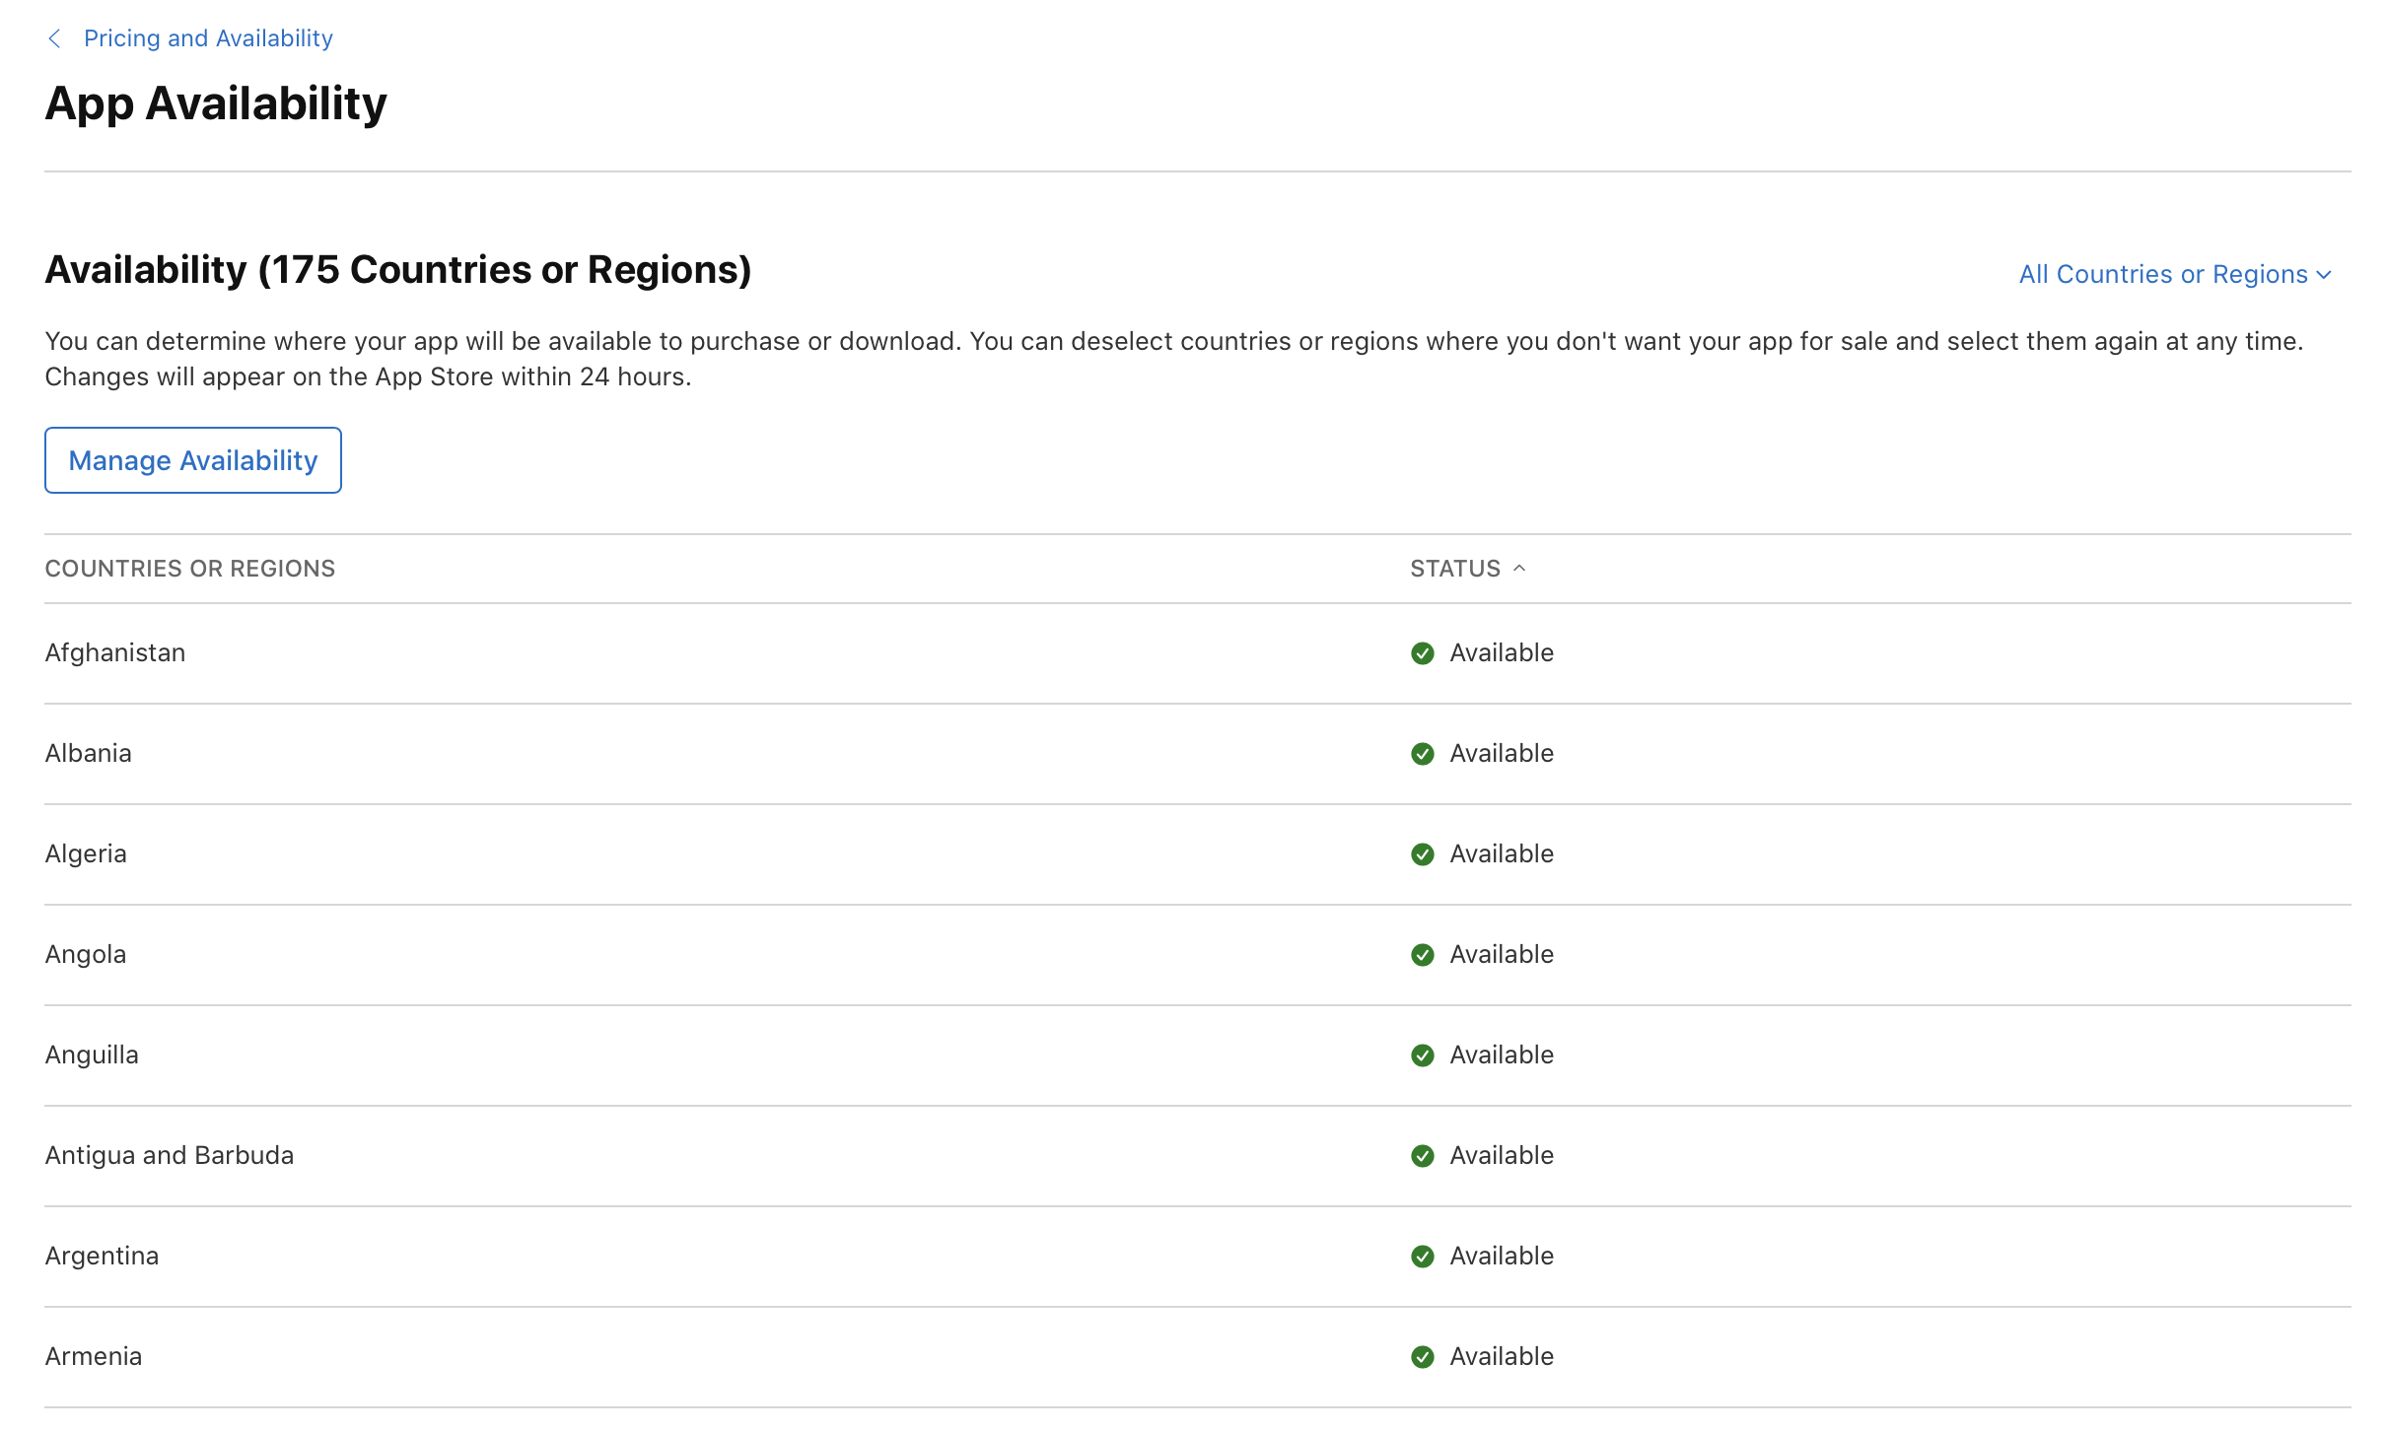Go back via the Pricing and Availability link
The width and height of the screenshot is (2387, 1430).
click(207, 38)
